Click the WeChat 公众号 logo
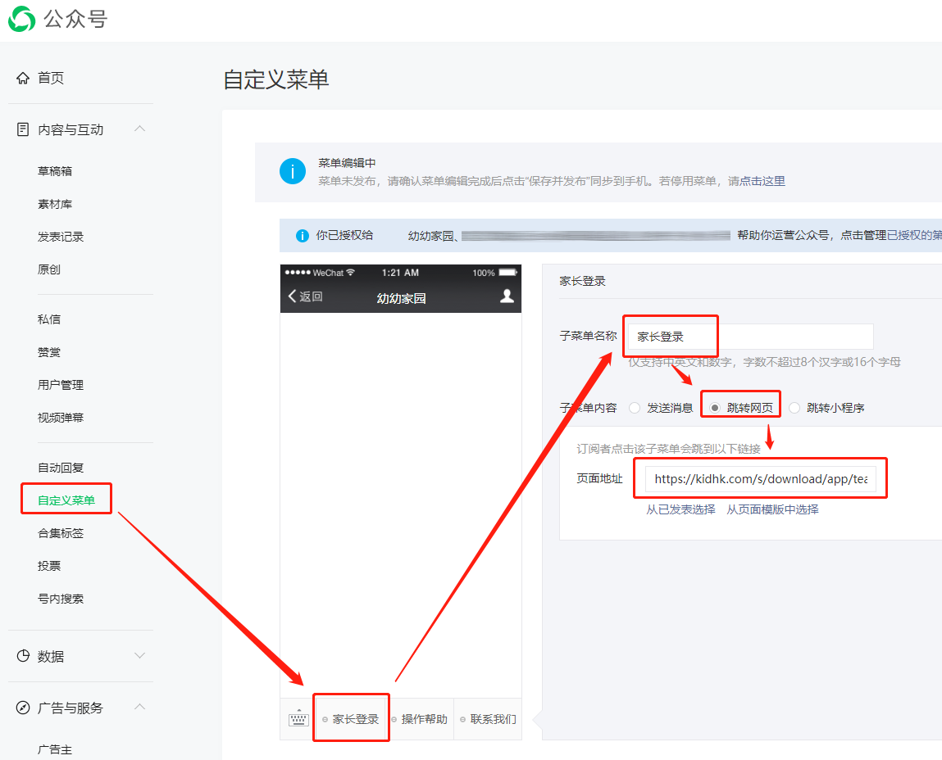Screen dimensions: 942x760 coord(22,19)
